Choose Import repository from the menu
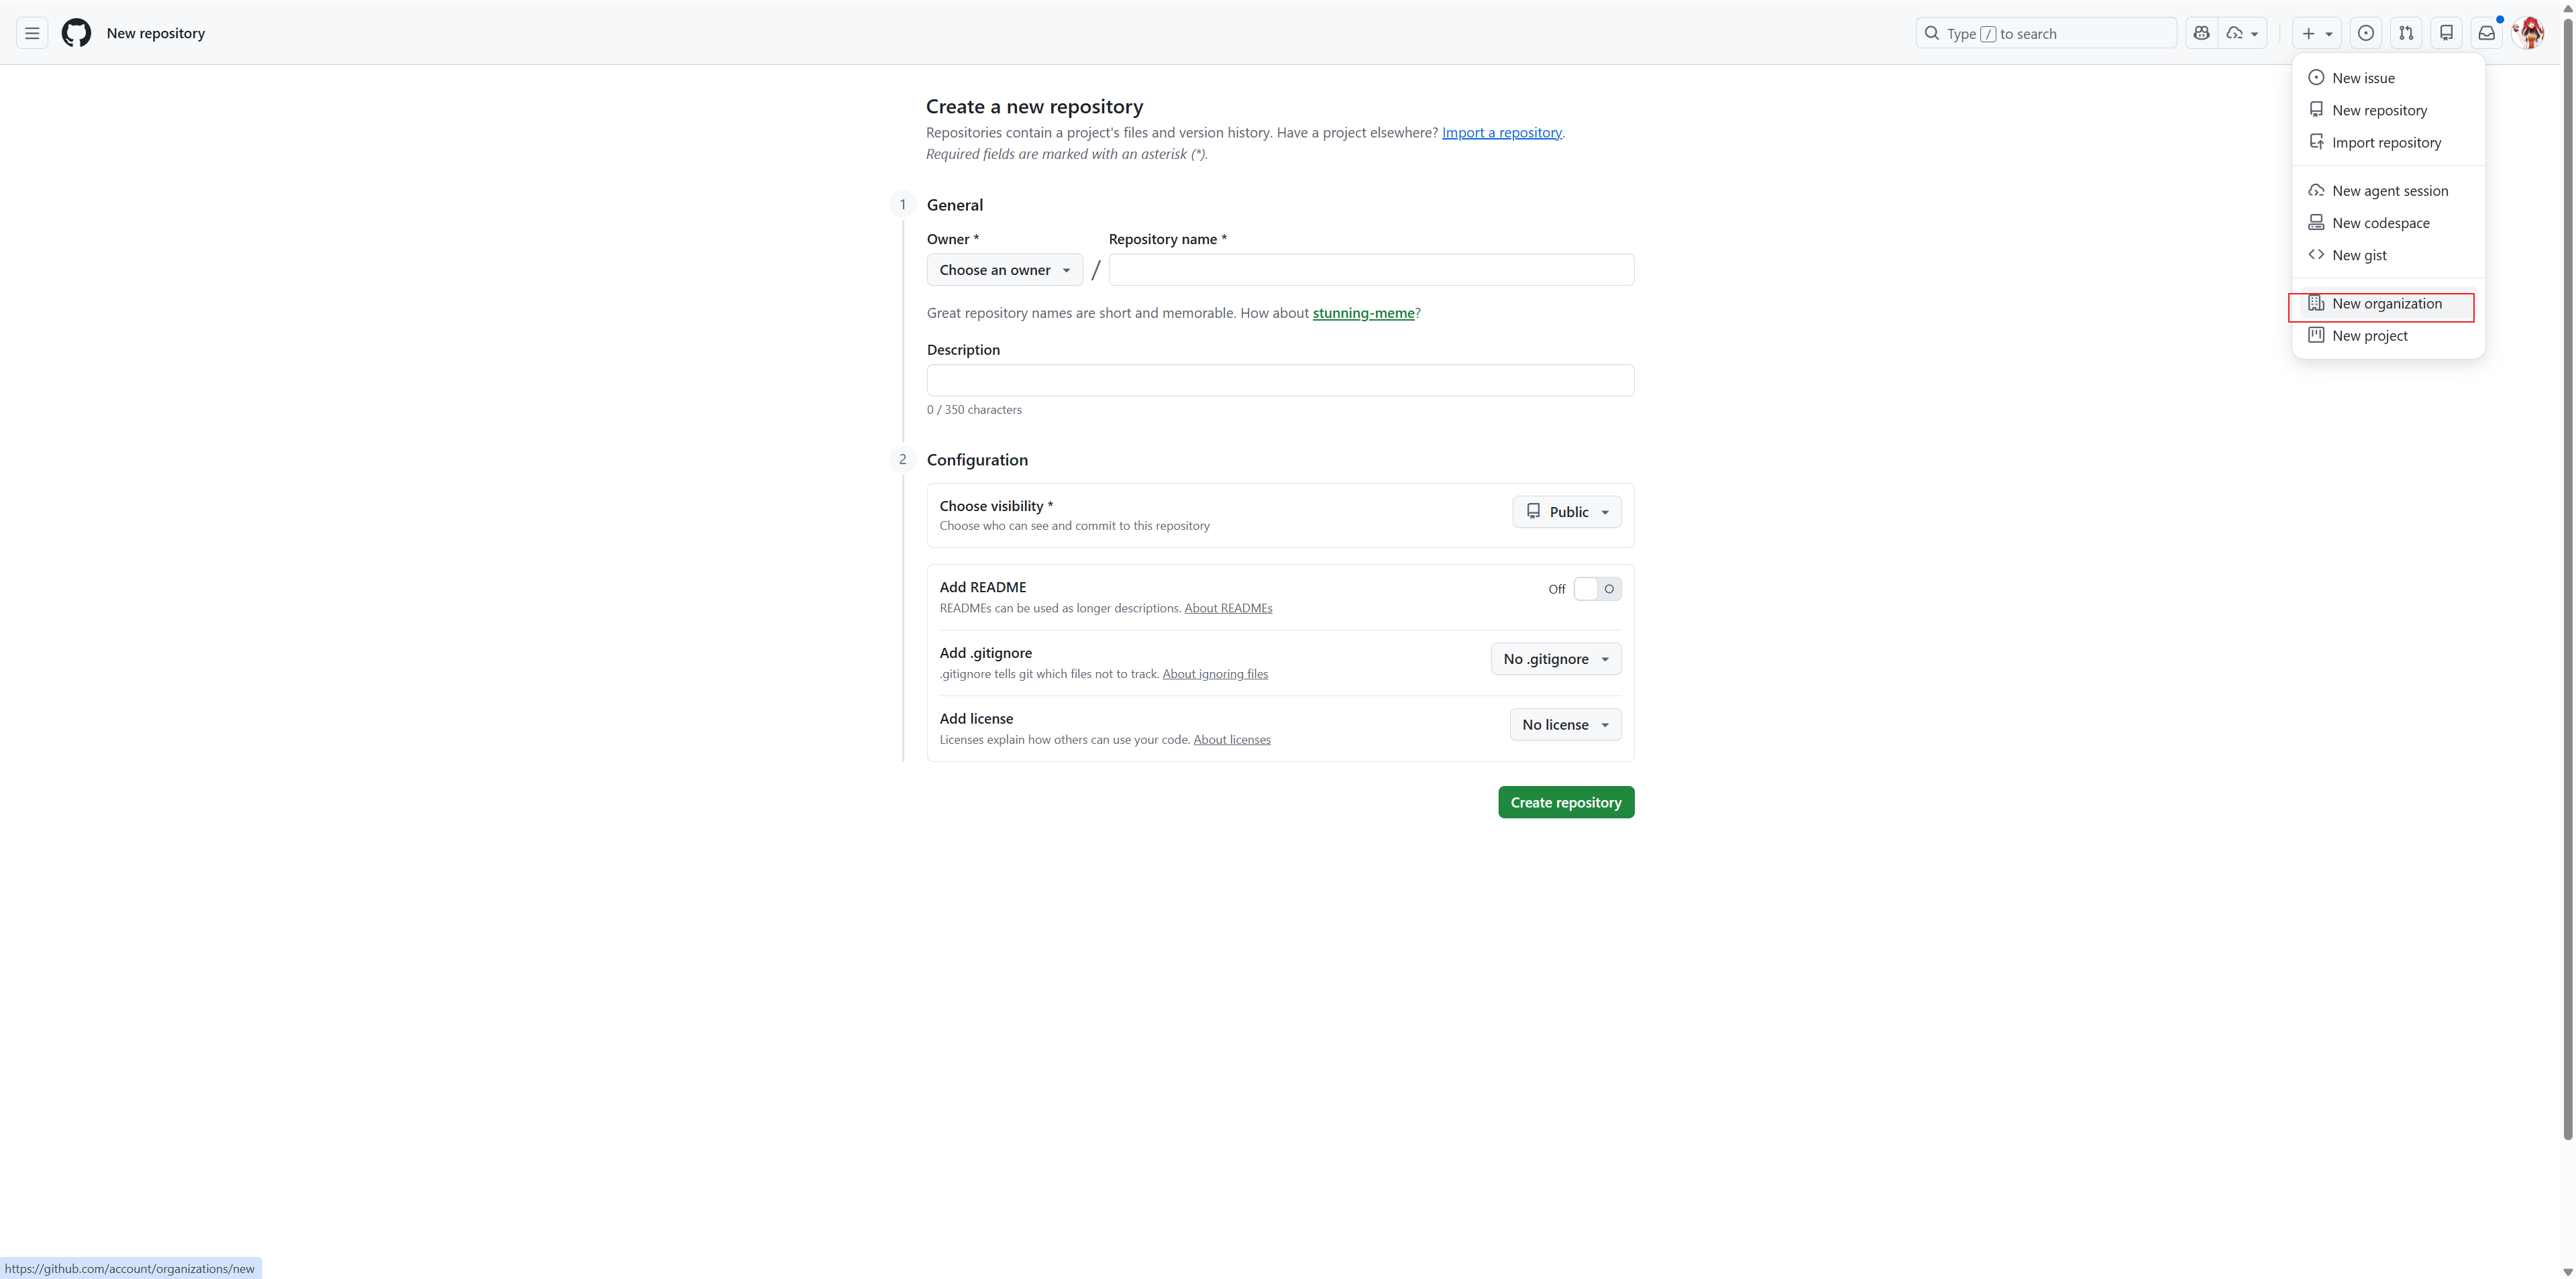This screenshot has width=2576, height=1279. (x=2386, y=142)
